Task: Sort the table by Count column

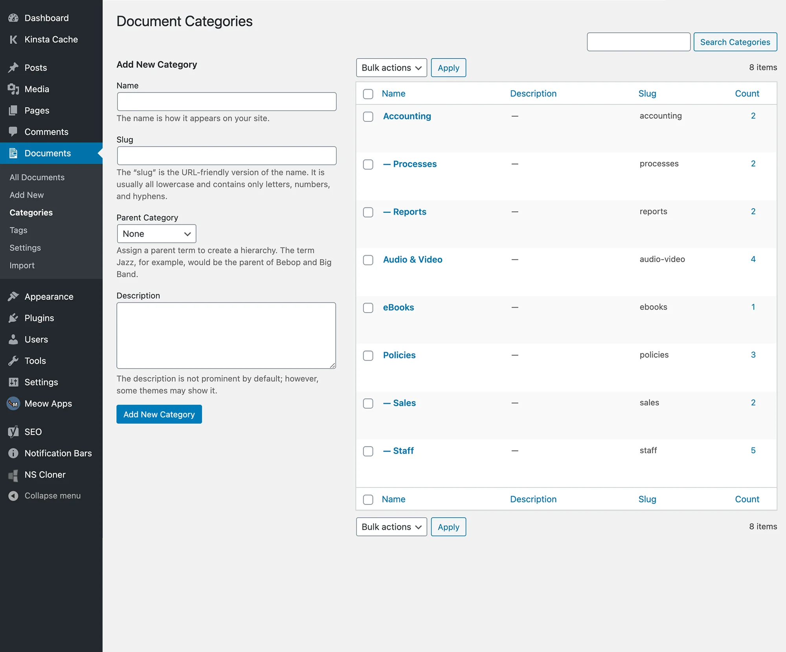Action: 747,93
